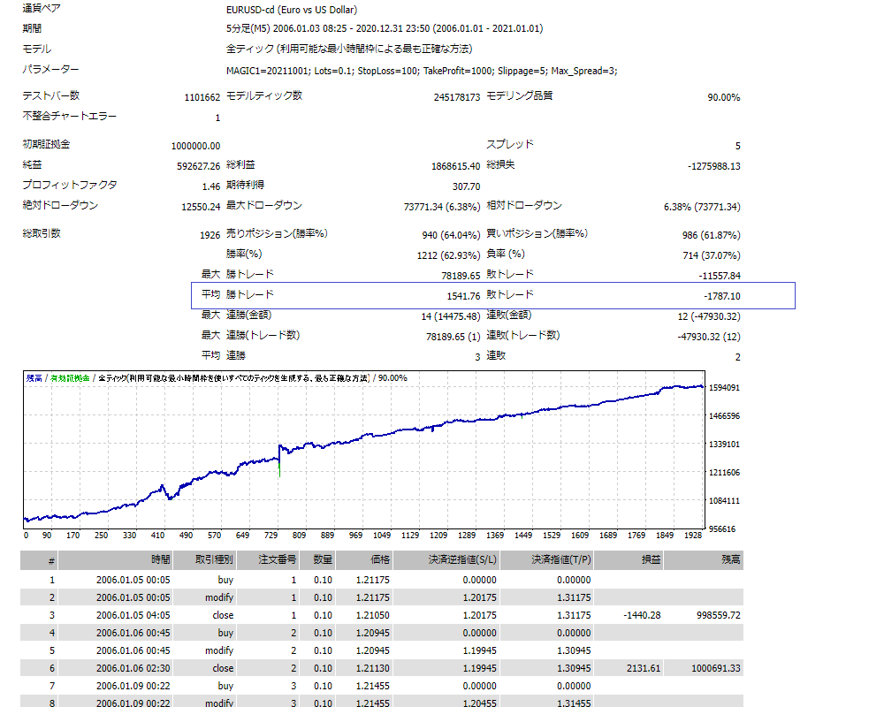Click the '-47930.32 (12)' consecutive loss value
The width and height of the screenshot is (884, 707).
pyautogui.click(x=709, y=336)
